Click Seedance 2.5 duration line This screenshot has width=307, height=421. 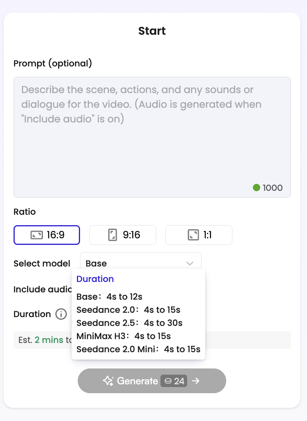click(x=129, y=323)
